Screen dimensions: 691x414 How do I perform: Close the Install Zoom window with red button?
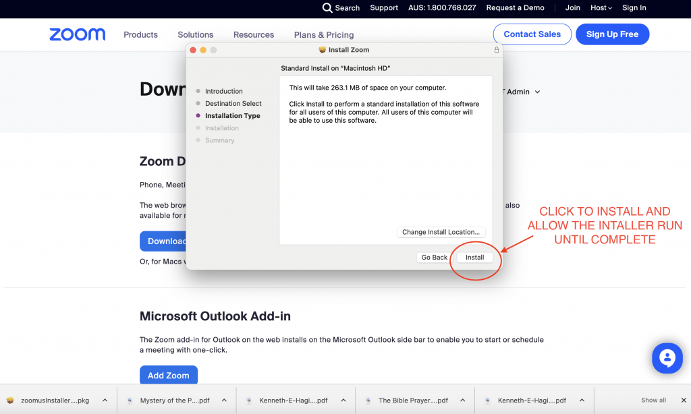coord(193,50)
